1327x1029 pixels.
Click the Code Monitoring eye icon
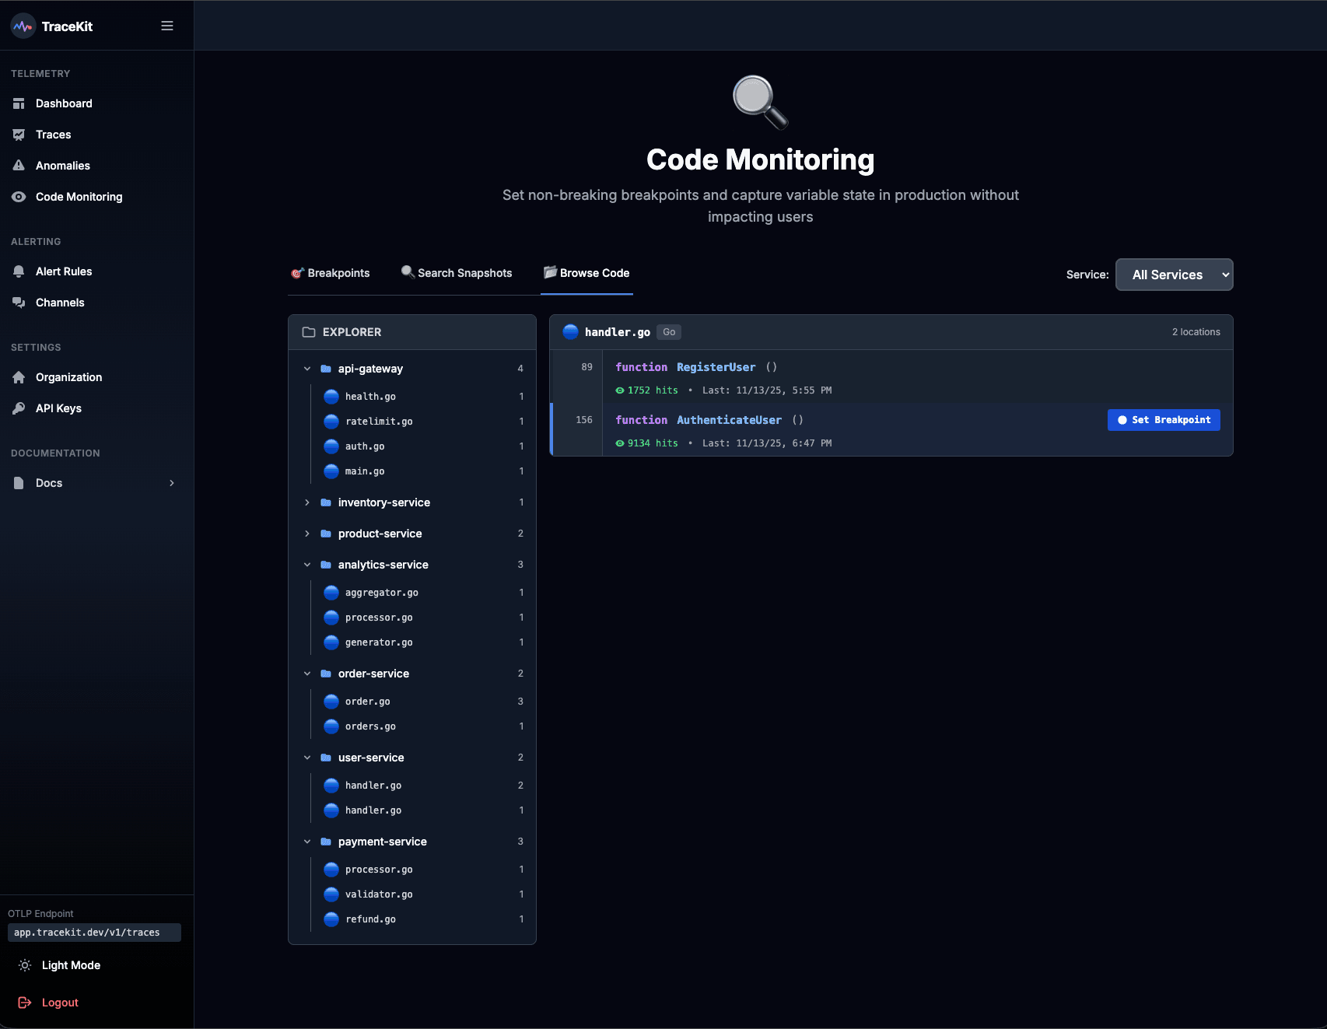click(x=19, y=197)
